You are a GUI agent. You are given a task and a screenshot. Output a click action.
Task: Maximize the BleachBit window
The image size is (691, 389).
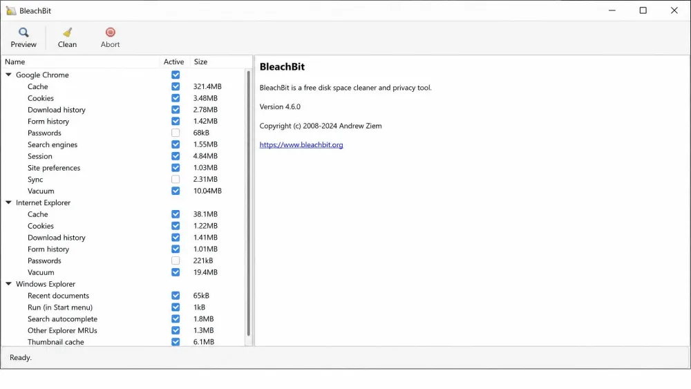643,10
